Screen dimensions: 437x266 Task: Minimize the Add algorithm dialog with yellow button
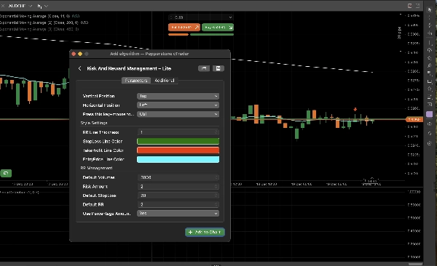[x=80, y=54]
